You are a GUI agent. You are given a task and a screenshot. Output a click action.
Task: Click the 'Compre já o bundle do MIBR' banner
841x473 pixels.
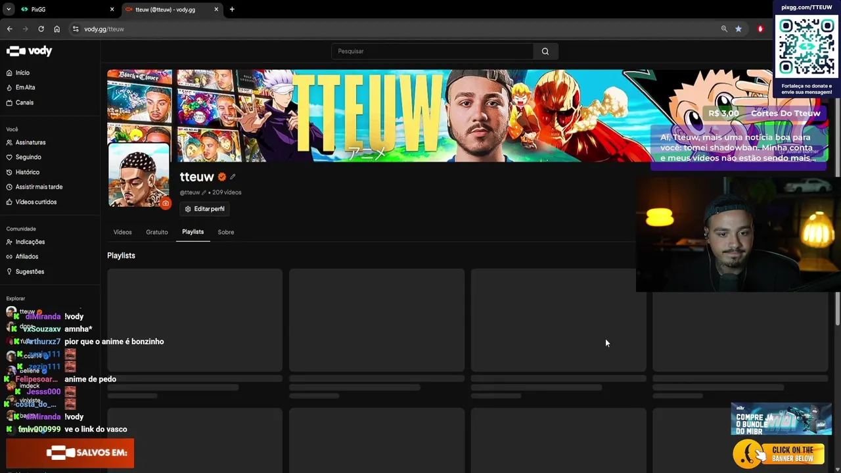(x=781, y=419)
